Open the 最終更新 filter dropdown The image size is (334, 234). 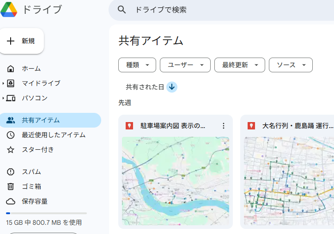239,65
